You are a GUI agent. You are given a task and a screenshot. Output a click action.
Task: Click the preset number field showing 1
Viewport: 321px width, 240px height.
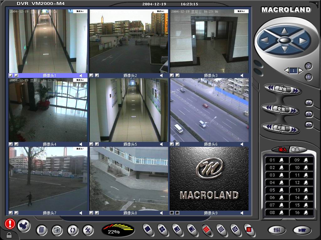click(293, 71)
